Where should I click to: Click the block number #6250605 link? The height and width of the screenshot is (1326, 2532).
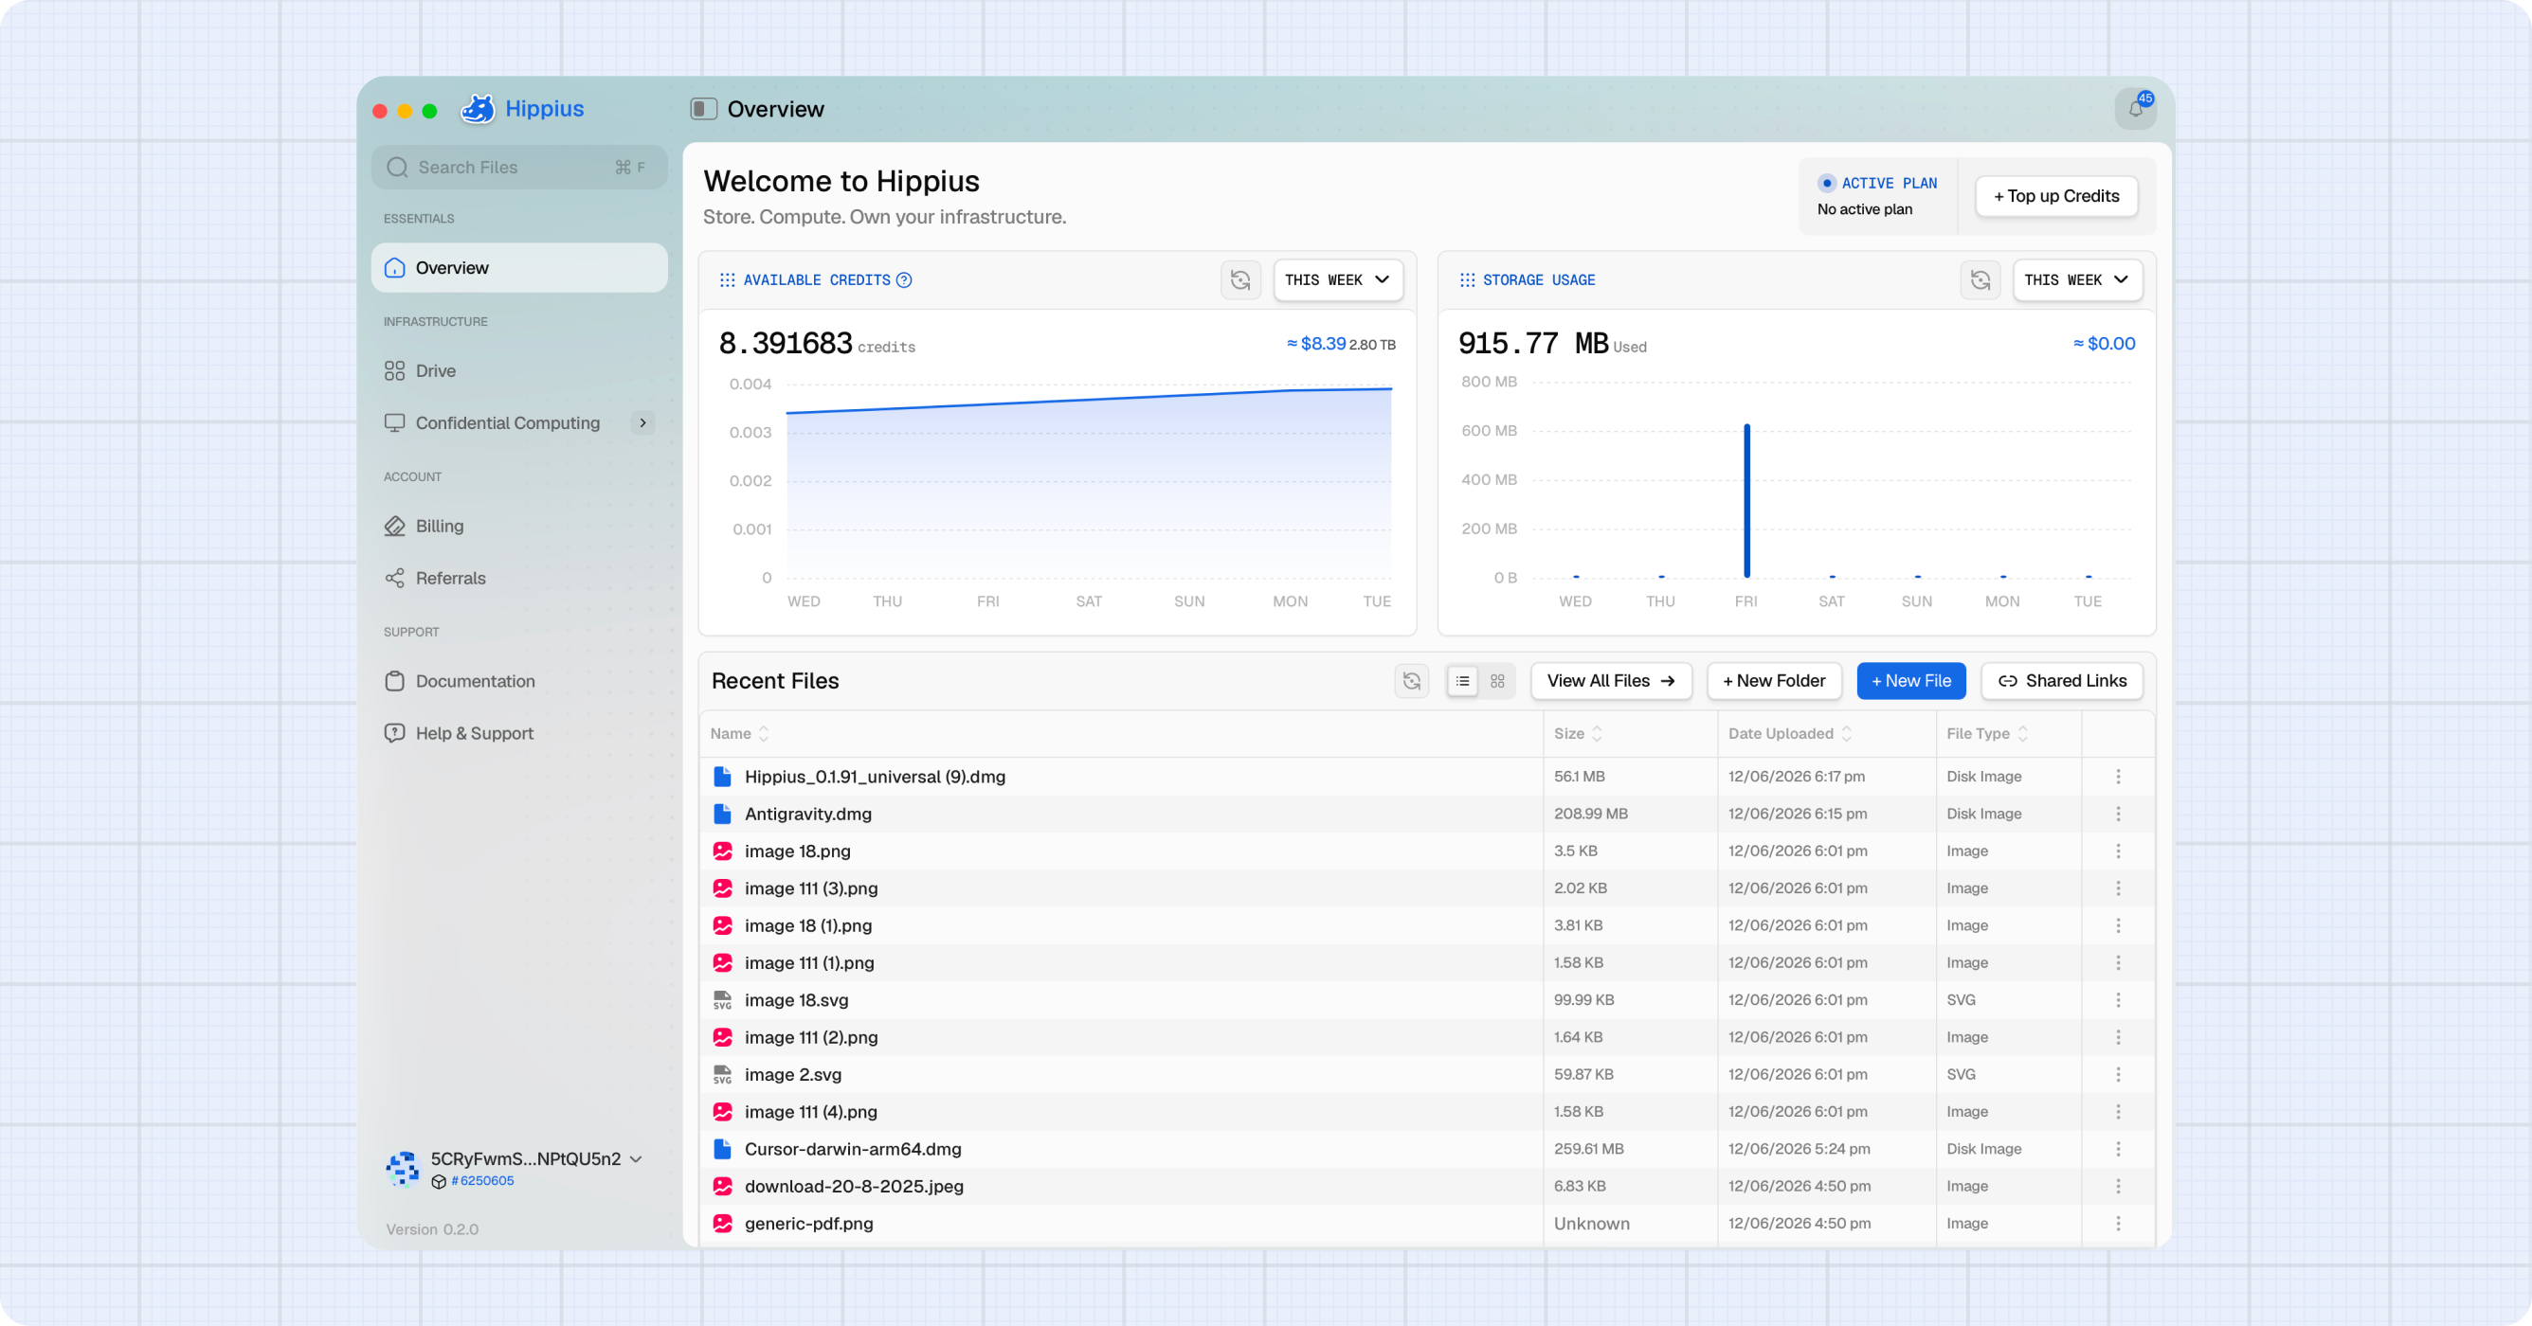[x=481, y=1181]
